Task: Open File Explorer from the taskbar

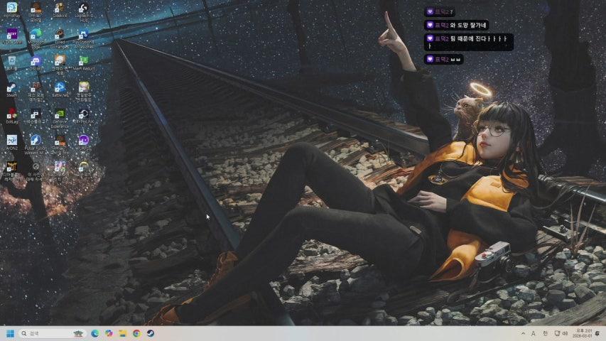Action: pos(122,333)
